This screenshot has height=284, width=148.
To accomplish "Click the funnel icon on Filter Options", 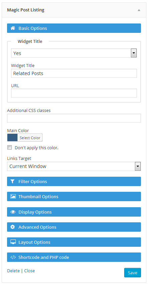I will point(12,181).
